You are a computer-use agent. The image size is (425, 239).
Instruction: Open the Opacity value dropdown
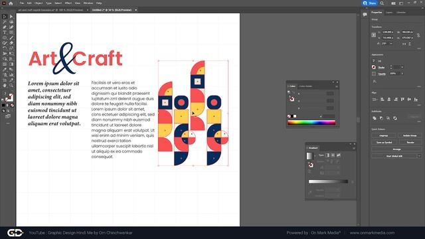[x=402, y=74]
